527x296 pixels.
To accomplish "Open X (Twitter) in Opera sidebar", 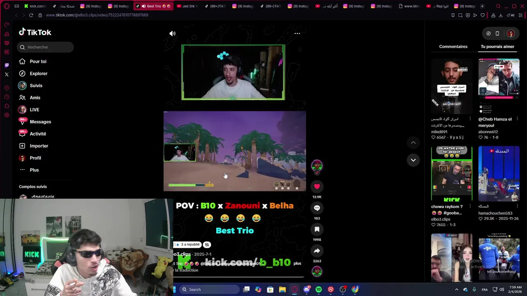I will [7, 74].
